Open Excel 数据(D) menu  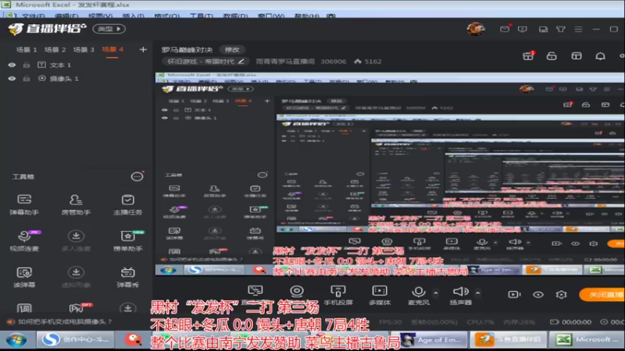(235, 16)
